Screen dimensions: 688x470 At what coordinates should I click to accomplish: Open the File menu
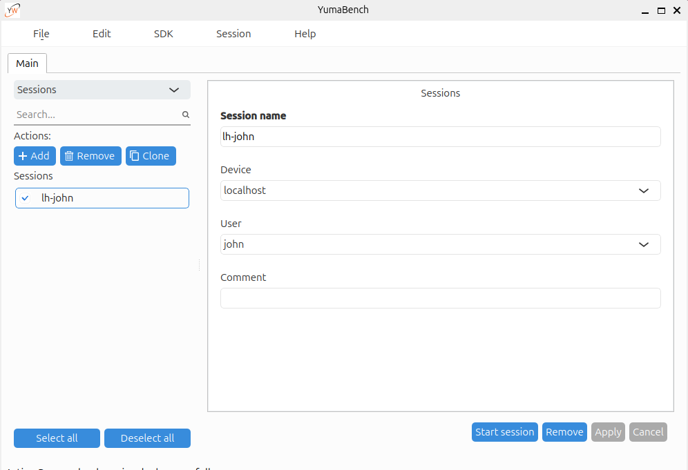coord(41,34)
